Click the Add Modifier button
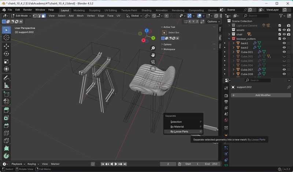293x172 pixels. (x=261, y=95)
